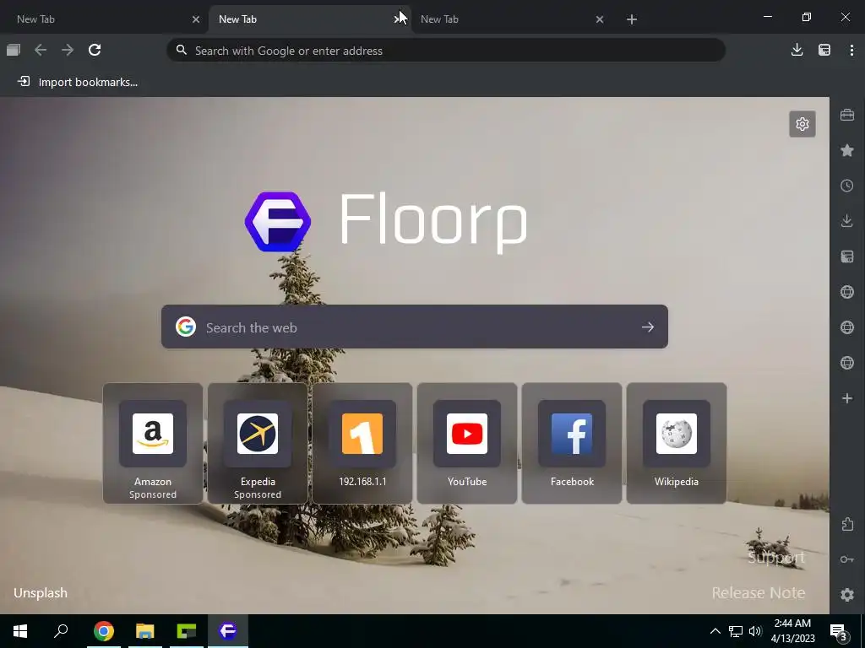Reload the current page

click(x=95, y=50)
